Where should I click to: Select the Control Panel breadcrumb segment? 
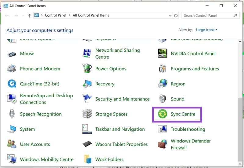[x=55, y=15]
